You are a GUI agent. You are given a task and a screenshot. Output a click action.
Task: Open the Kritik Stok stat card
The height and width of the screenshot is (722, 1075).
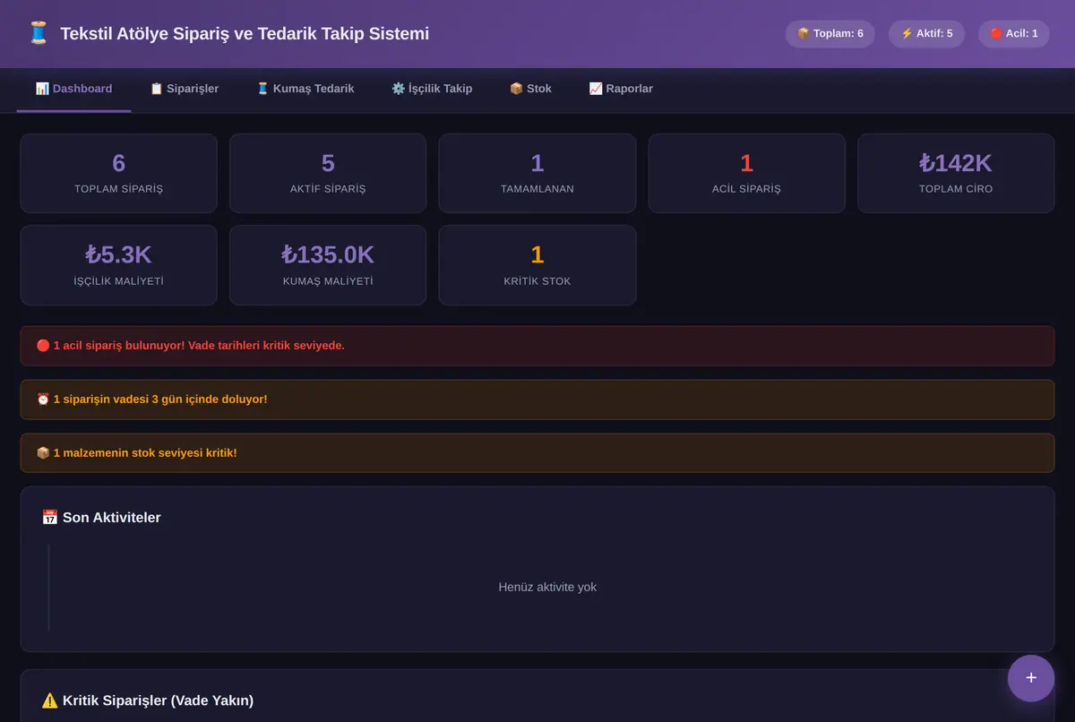(537, 265)
